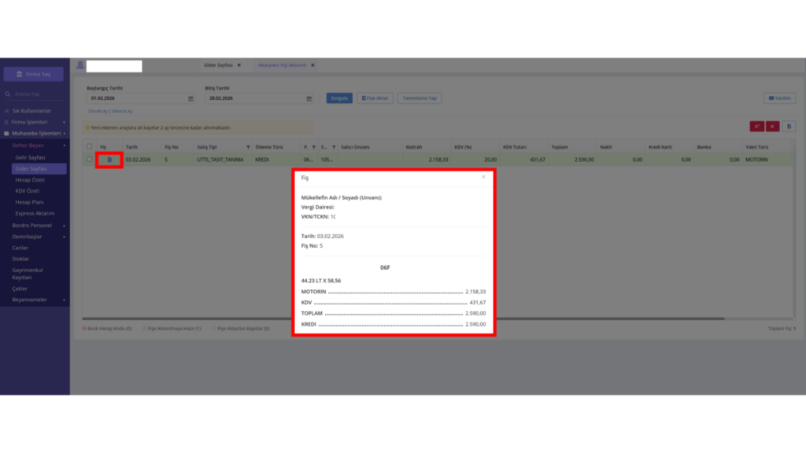806x453 pixels.
Task: Click the horizontal scrollbar under the table
Action: 404,319
